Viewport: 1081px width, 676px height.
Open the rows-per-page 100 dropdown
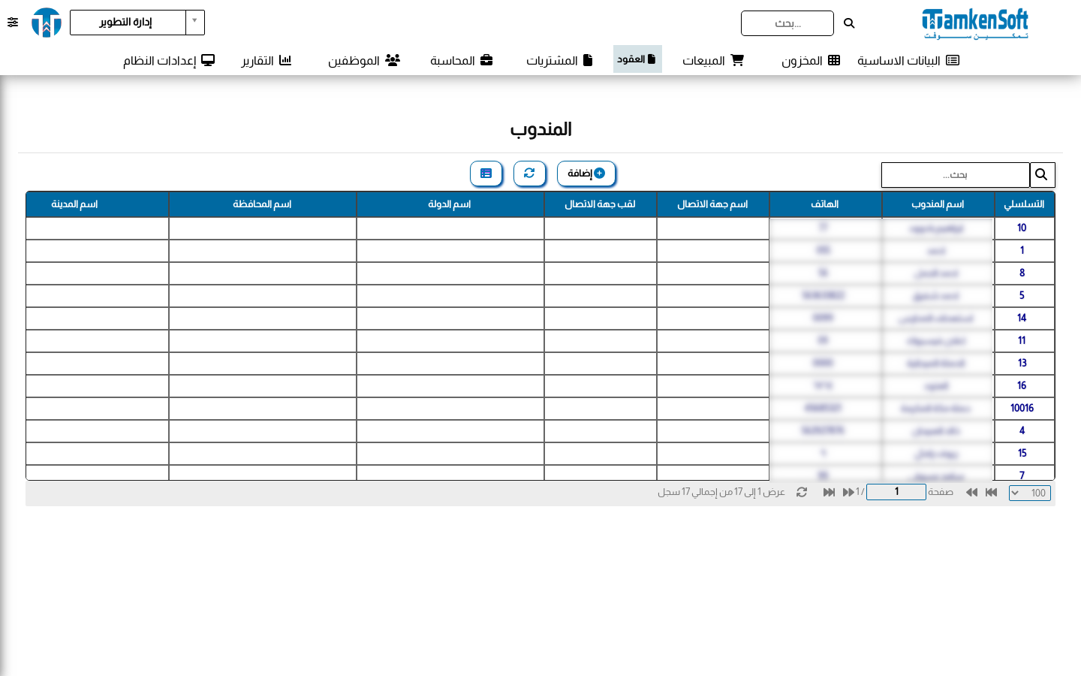click(1030, 493)
